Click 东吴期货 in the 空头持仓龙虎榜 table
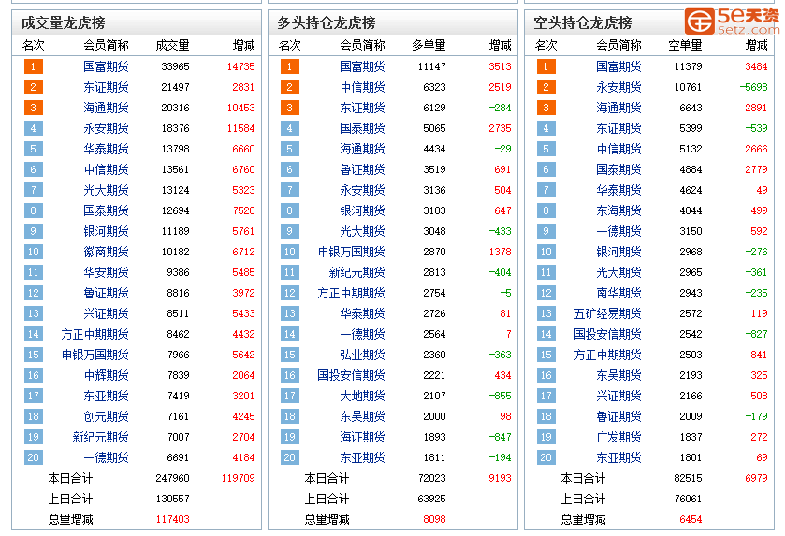Image resolution: width=785 pixels, height=536 pixels. click(618, 375)
